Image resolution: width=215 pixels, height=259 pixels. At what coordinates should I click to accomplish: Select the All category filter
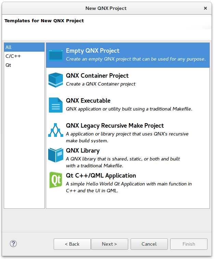coord(24,47)
